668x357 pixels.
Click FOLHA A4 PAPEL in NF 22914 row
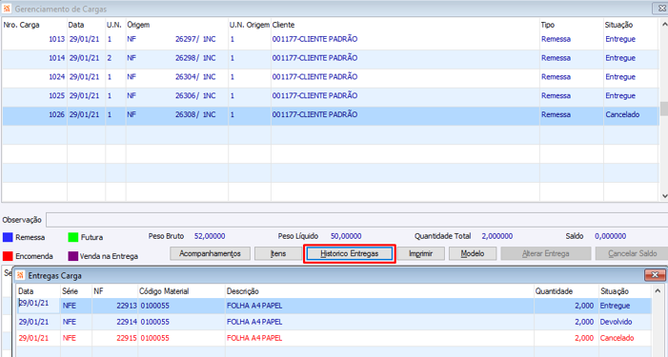(254, 322)
